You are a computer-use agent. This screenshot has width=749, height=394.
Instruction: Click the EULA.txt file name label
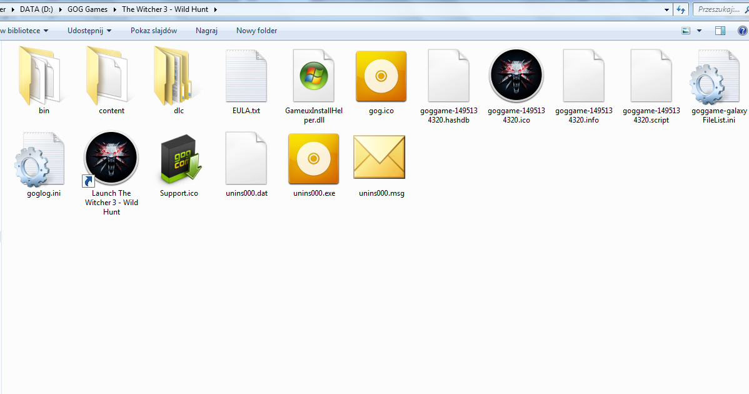pyautogui.click(x=246, y=110)
